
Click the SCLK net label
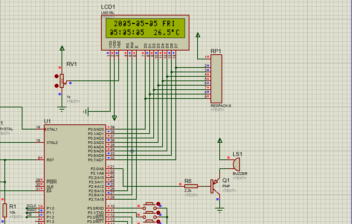point(31,206)
